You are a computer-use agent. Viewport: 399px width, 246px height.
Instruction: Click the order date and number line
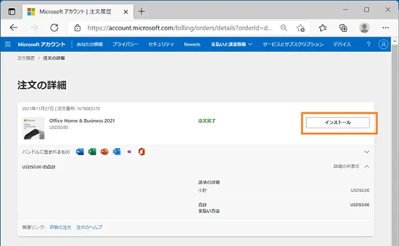click(61, 108)
